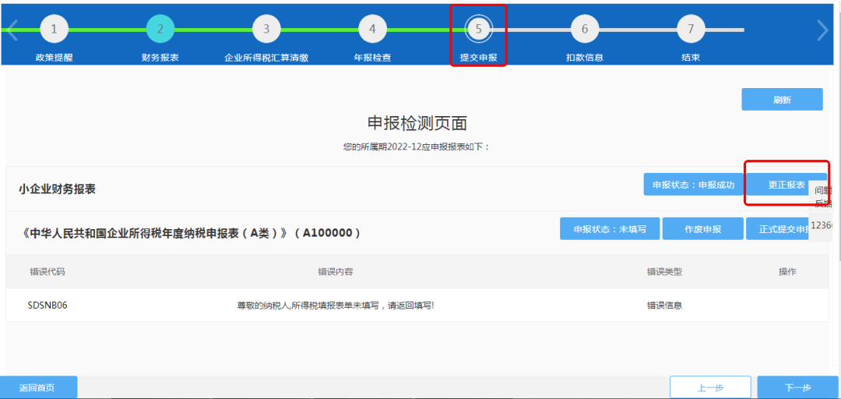Click 申报状态：申报成功 button

(x=693, y=185)
